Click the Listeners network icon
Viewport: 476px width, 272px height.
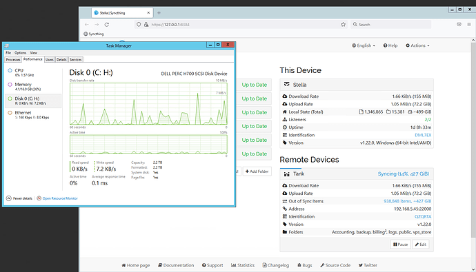285,120
